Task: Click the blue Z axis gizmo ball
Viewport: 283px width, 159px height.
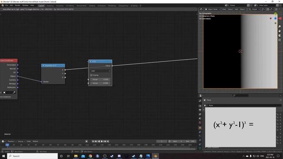Action: coord(275,19)
